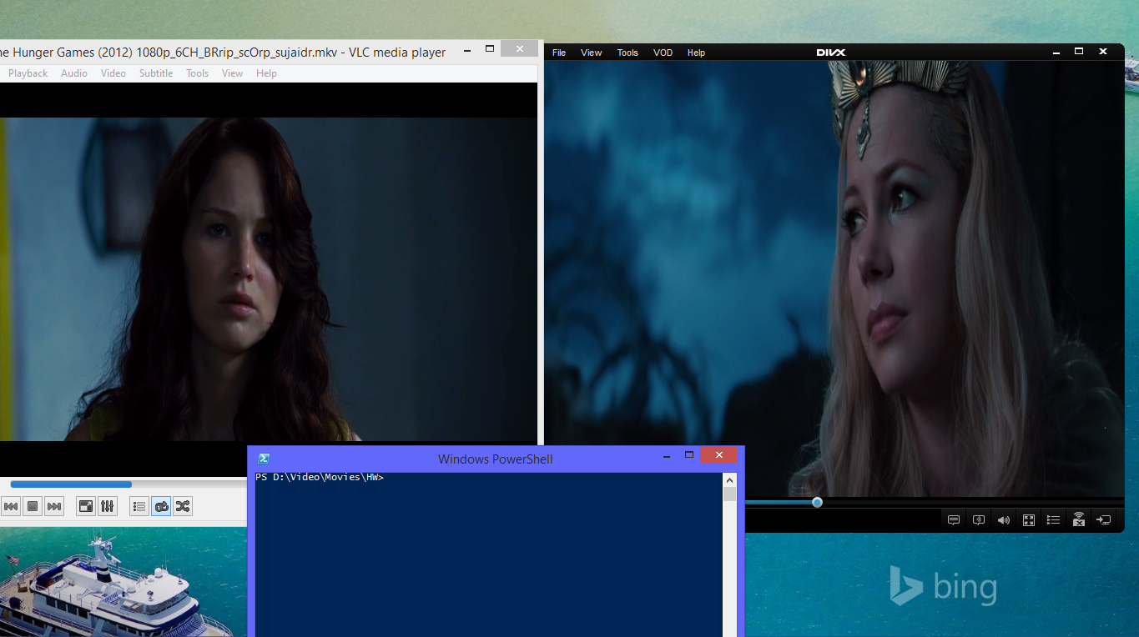Click the VLC previous track button
Image resolution: width=1139 pixels, height=637 pixels.
click(11, 506)
